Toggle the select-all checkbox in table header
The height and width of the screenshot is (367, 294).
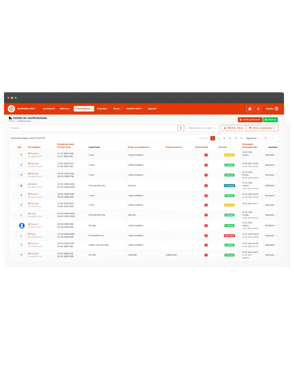(13, 147)
